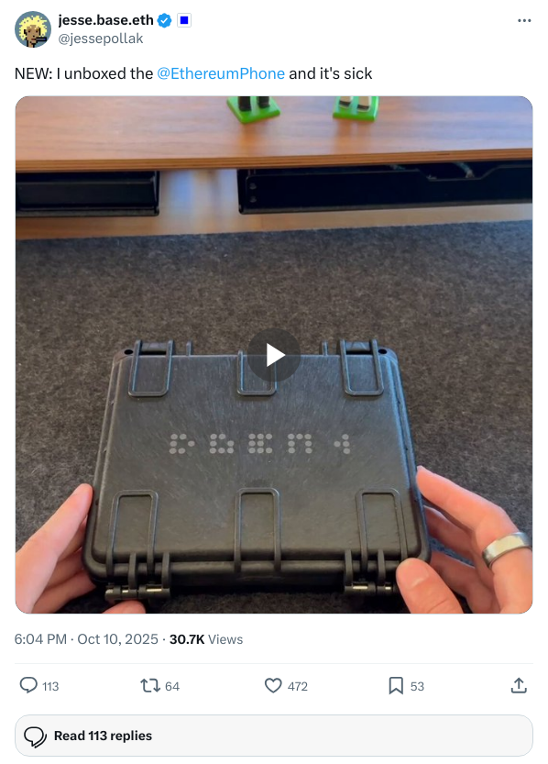Click the jesse.base.eth profile avatar

(33, 29)
